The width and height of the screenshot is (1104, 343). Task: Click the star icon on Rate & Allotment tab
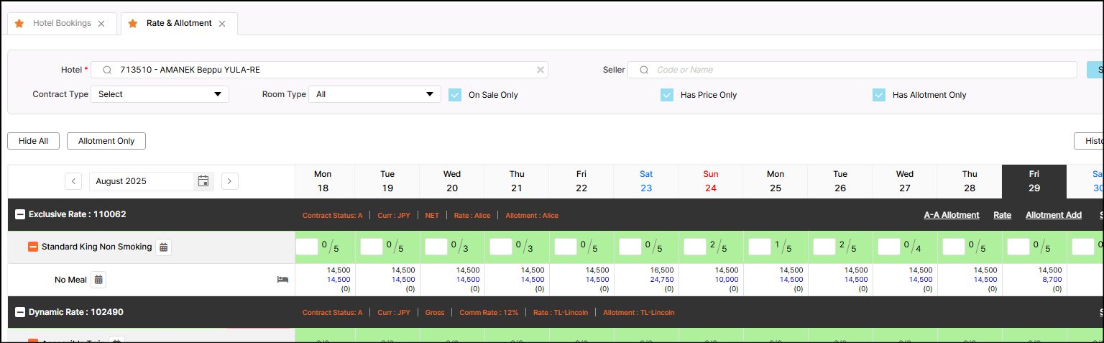click(x=133, y=24)
